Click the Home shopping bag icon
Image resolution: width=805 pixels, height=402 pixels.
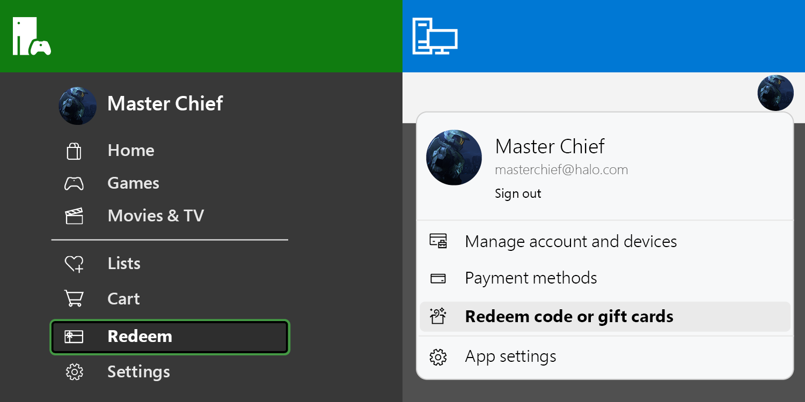coord(74,151)
